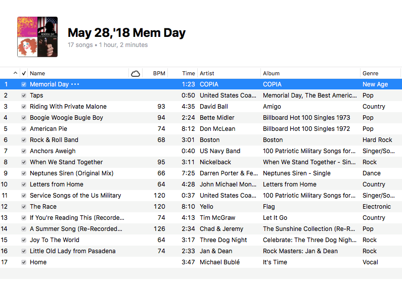Image resolution: width=402 pixels, height=282 pixels.
Task: Uncheck the Home song checkbox
Action: coord(24,262)
